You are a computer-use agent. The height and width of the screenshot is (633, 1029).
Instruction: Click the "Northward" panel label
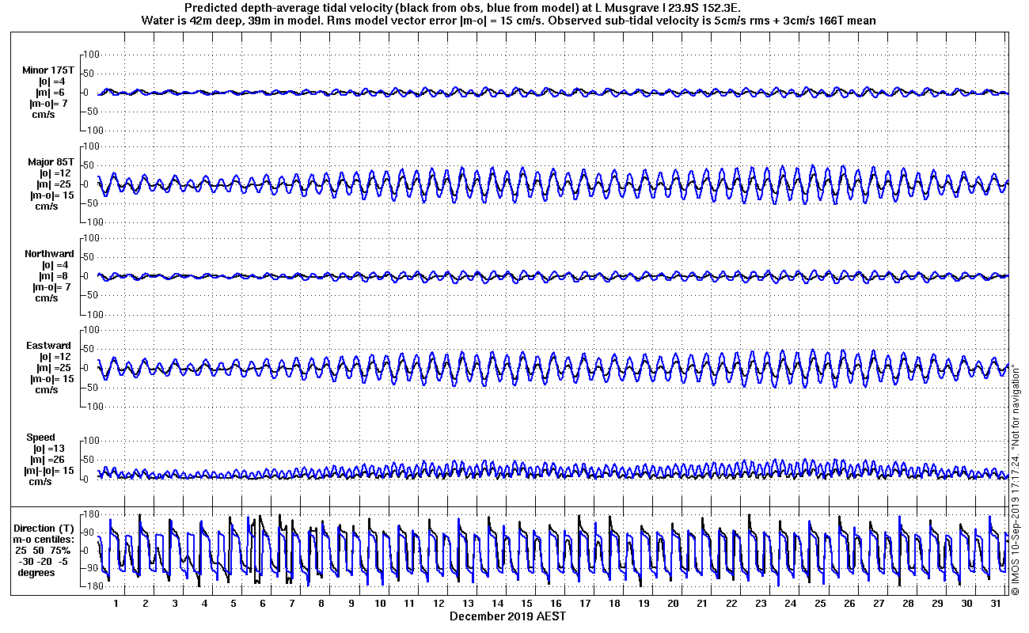(x=49, y=254)
